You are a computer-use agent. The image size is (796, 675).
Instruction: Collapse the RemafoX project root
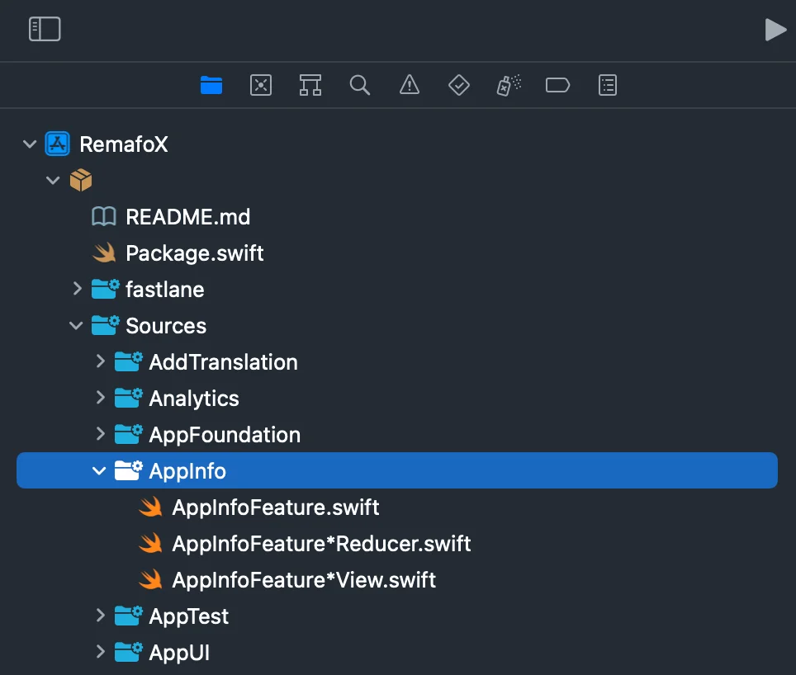(x=30, y=144)
